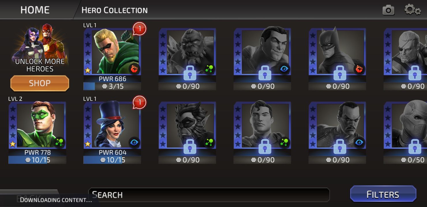Tap the blue eye icon on Zatanna's card

(134, 143)
